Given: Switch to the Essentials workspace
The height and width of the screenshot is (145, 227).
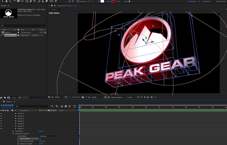Looking at the screenshot, I should tap(192, 1).
